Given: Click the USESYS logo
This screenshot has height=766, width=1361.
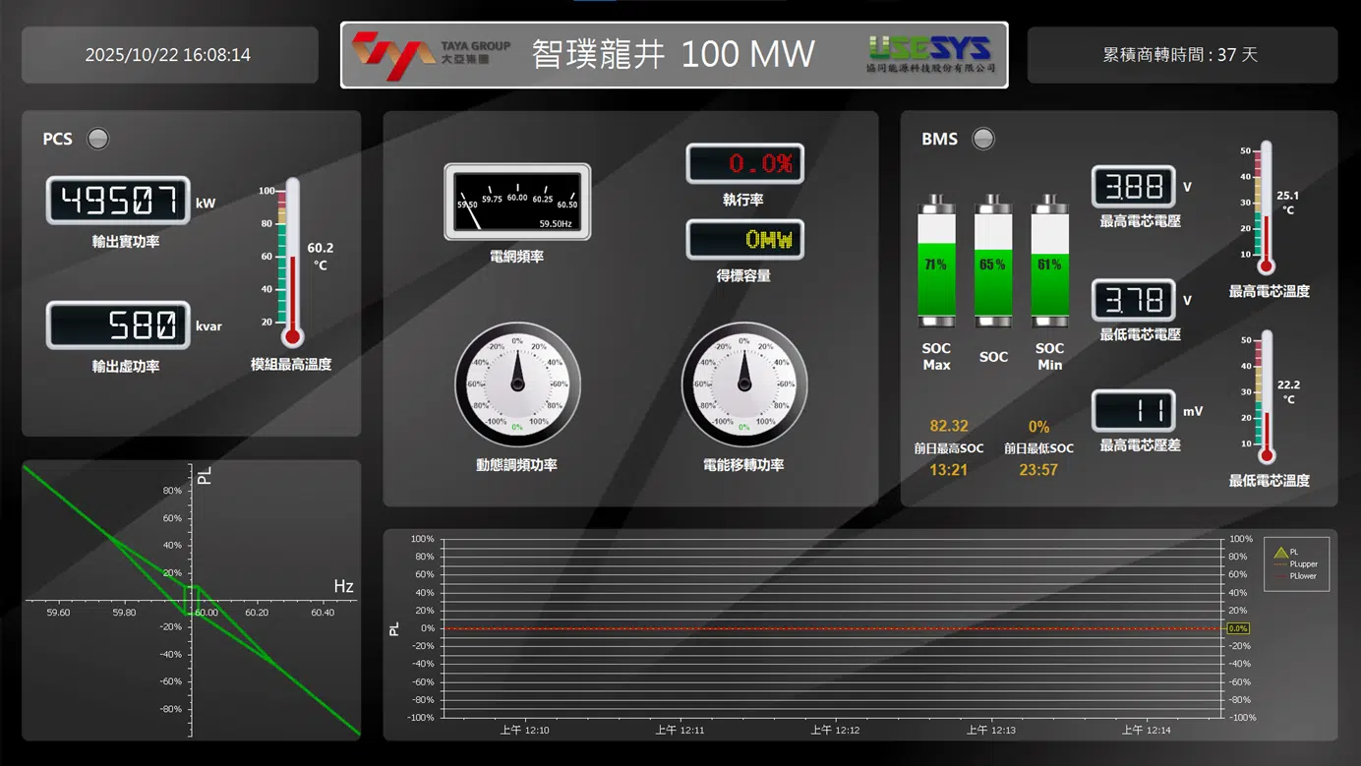Looking at the screenshot, I should (x=930, y=54).
